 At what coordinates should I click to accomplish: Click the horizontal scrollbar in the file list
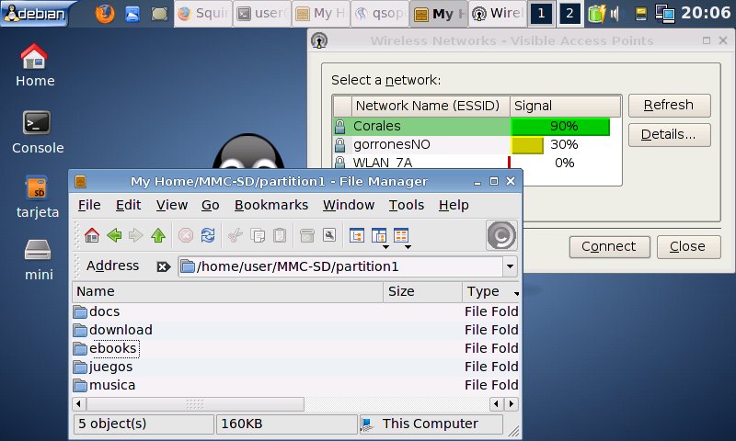(x=195, y=403)
